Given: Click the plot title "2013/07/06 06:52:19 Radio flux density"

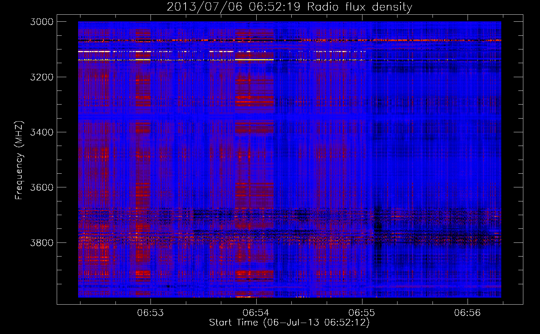Looking at the screenshot, I should 289,7.
